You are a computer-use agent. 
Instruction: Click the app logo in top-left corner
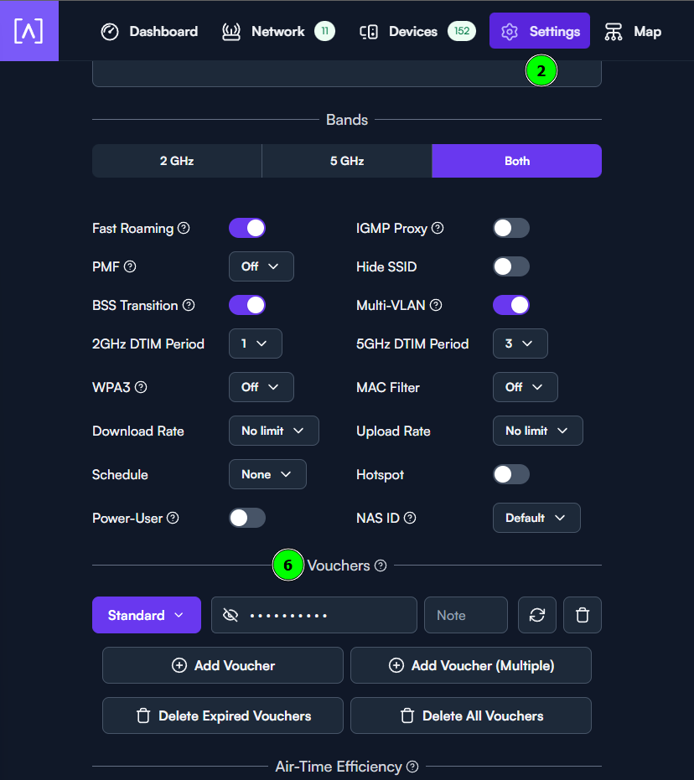tap(29, 31)
